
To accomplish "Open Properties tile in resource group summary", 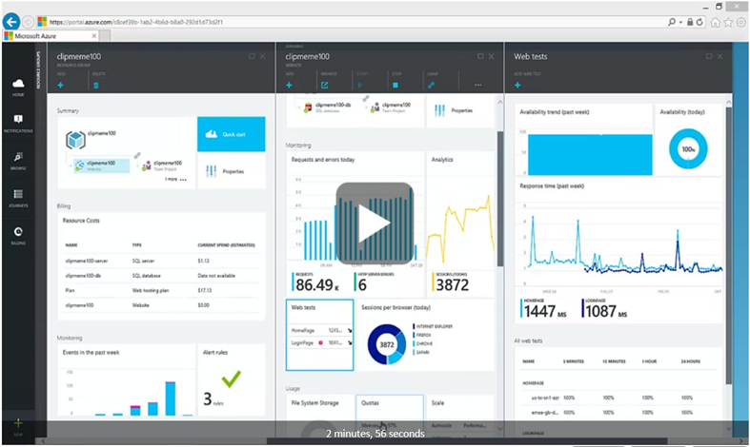I will pos(231,171).
